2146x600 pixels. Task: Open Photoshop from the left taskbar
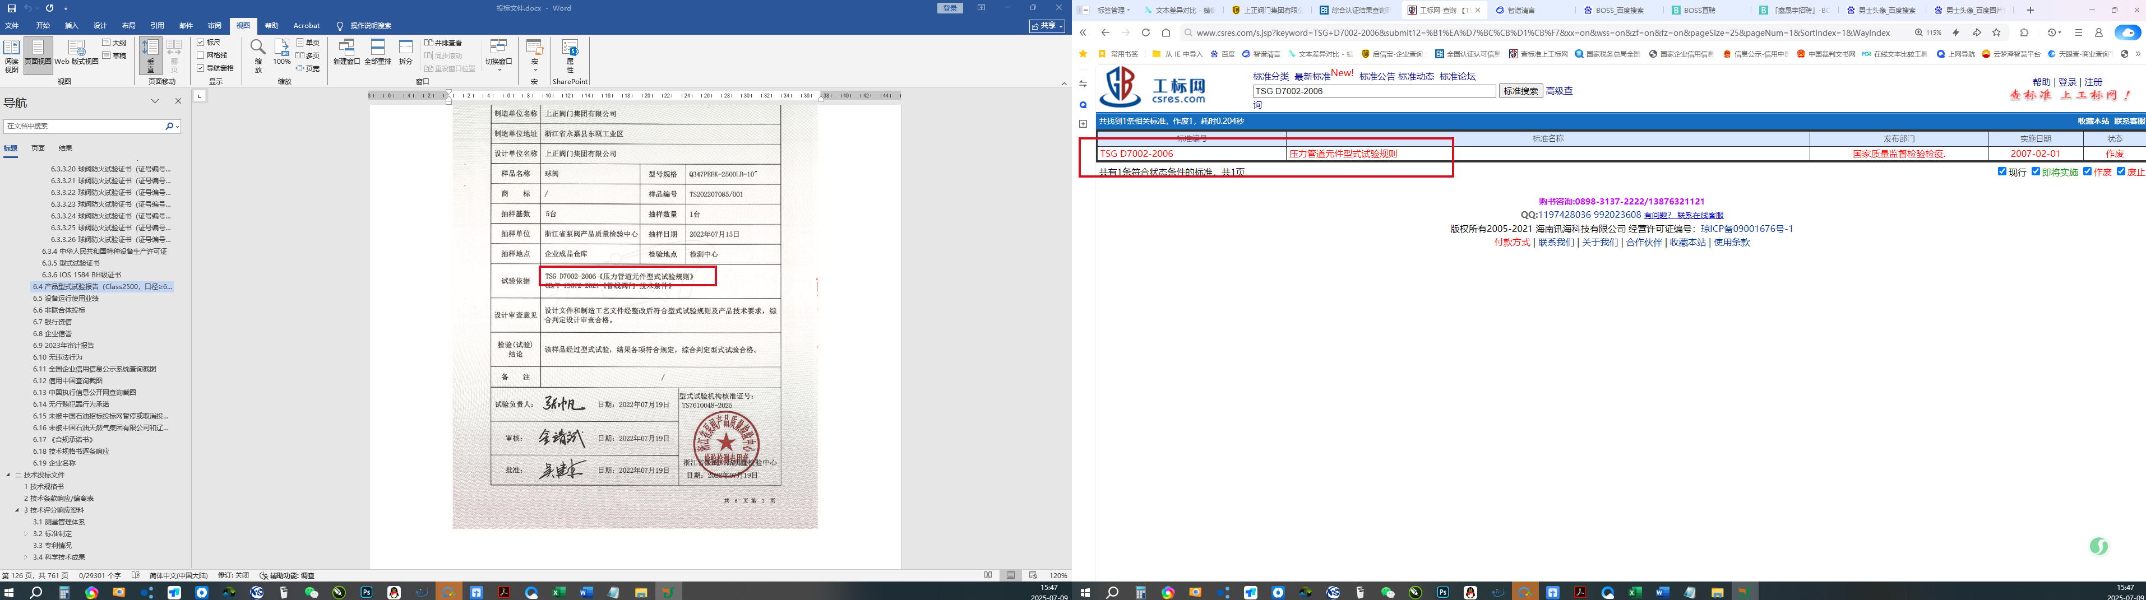point(367,593)
